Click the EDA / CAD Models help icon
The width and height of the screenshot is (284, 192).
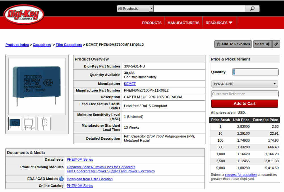coord(61,179)
